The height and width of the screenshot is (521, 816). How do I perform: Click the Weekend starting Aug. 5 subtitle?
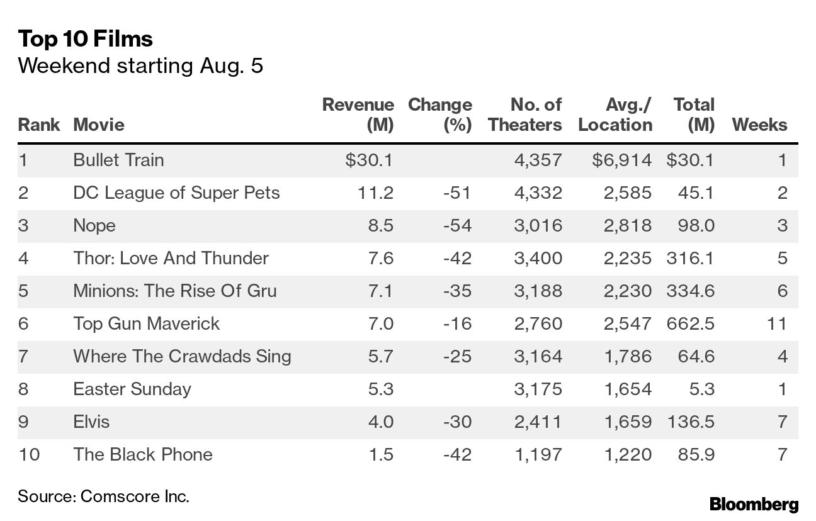pyautogui.click(x=140, y=65)
